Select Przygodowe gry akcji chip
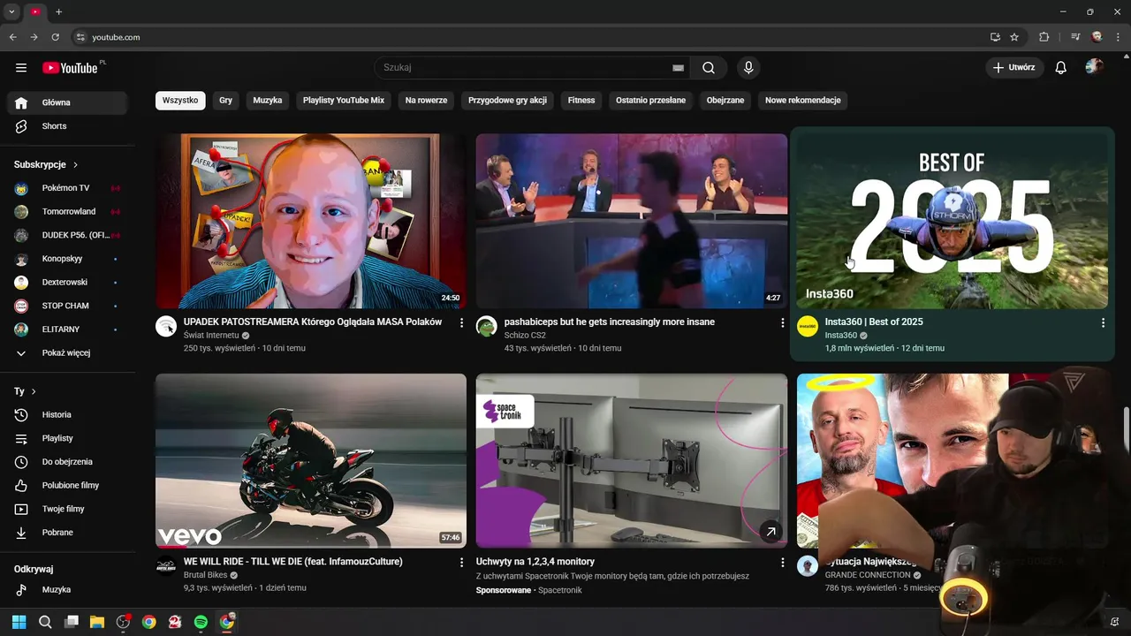The width and height of the screenshot is (1131, 636). click(507, 101)
